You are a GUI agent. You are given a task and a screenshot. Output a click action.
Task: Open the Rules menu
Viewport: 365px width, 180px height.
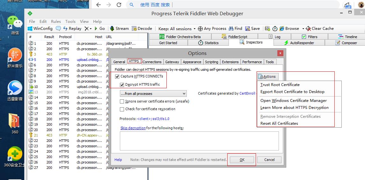tap(56, 21)
